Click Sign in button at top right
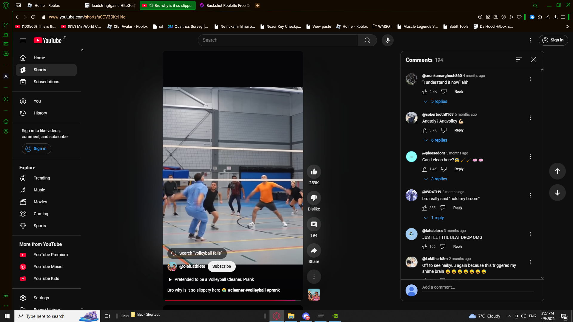The image size is (573, 322). [x=553, y=40]
